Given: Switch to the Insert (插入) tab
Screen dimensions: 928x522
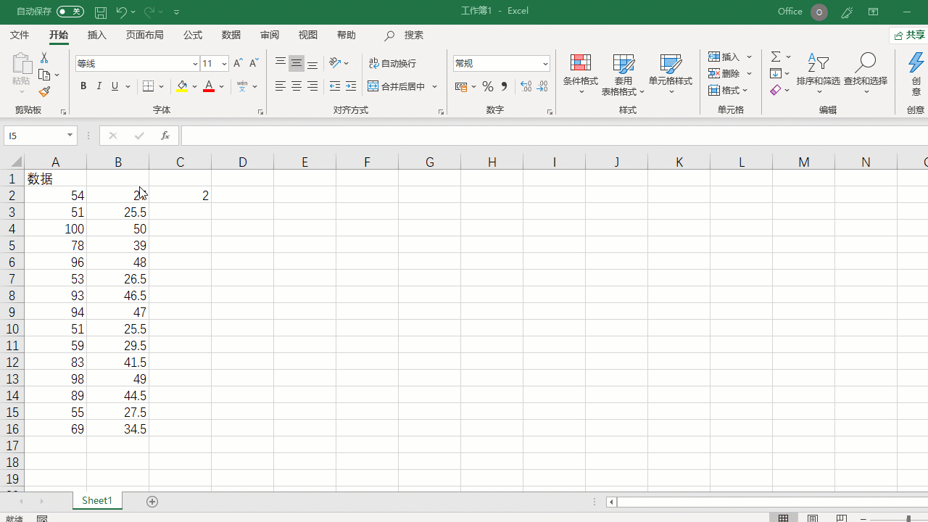Looking at the screenshot, I should point(96,35).
